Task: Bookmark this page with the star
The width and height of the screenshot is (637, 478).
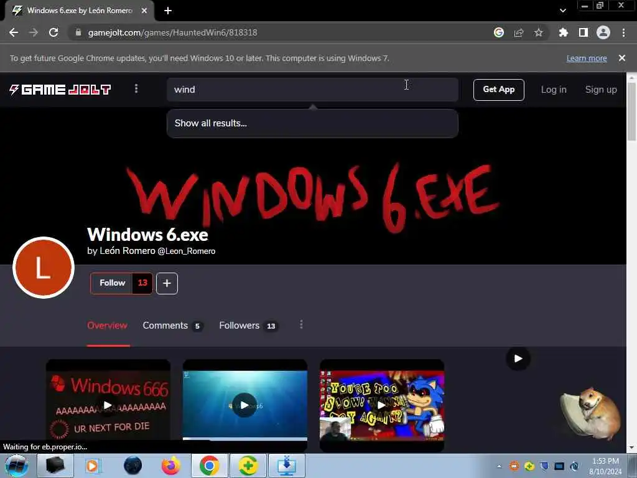Action: point(538,32)
